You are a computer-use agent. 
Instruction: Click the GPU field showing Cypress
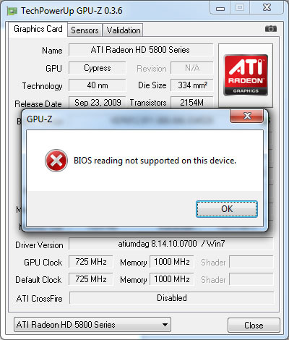coord(98,68)
